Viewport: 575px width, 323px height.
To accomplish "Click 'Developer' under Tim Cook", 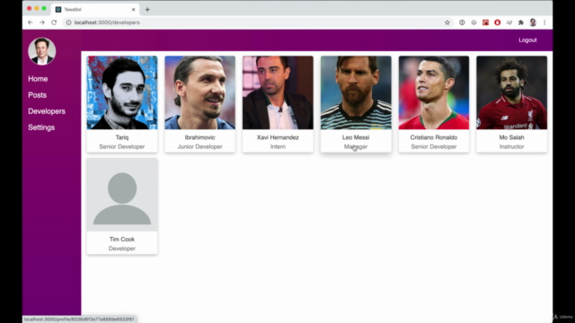I will (x=122, y=249).
